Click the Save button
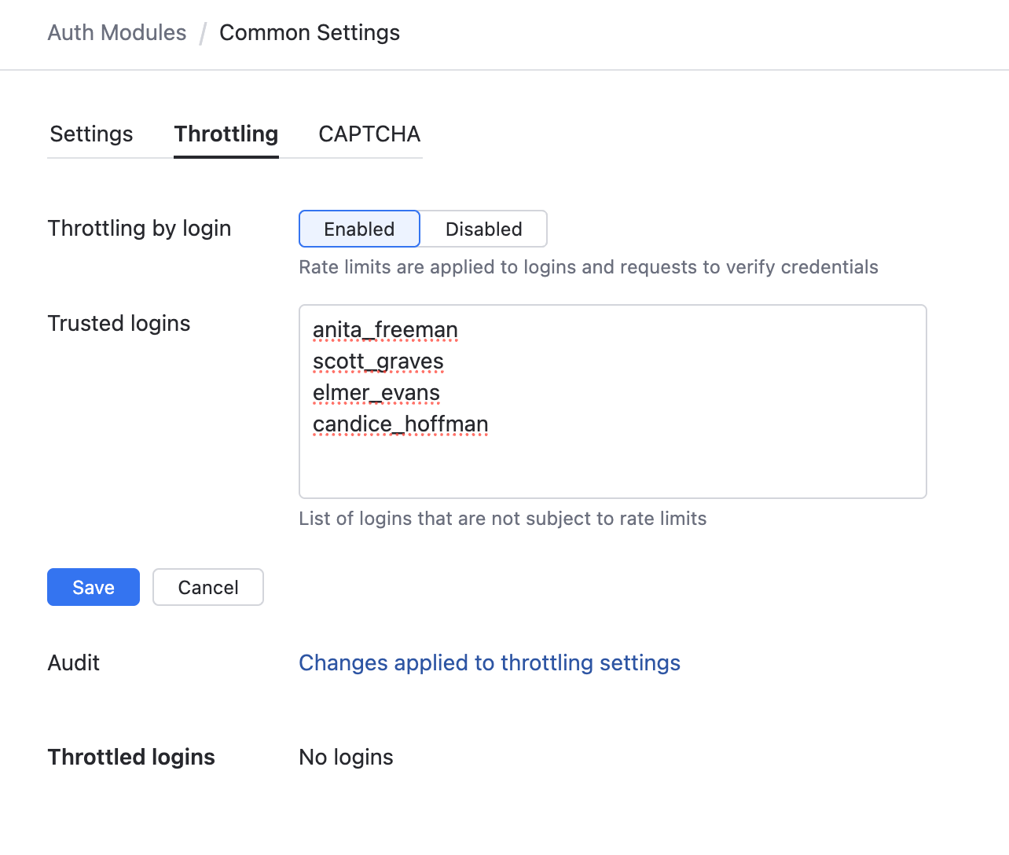This screenshot has width=1009, height=855. (93, 587)
